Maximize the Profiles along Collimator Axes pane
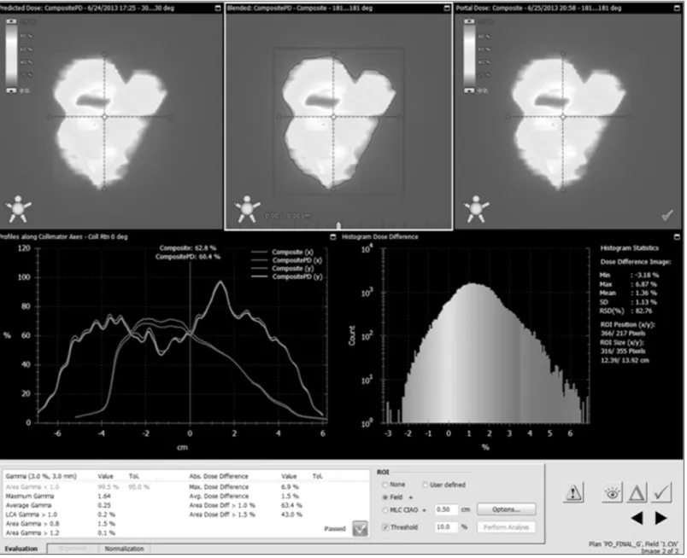The height and width of the screenshot is (558, 687). 332,237
